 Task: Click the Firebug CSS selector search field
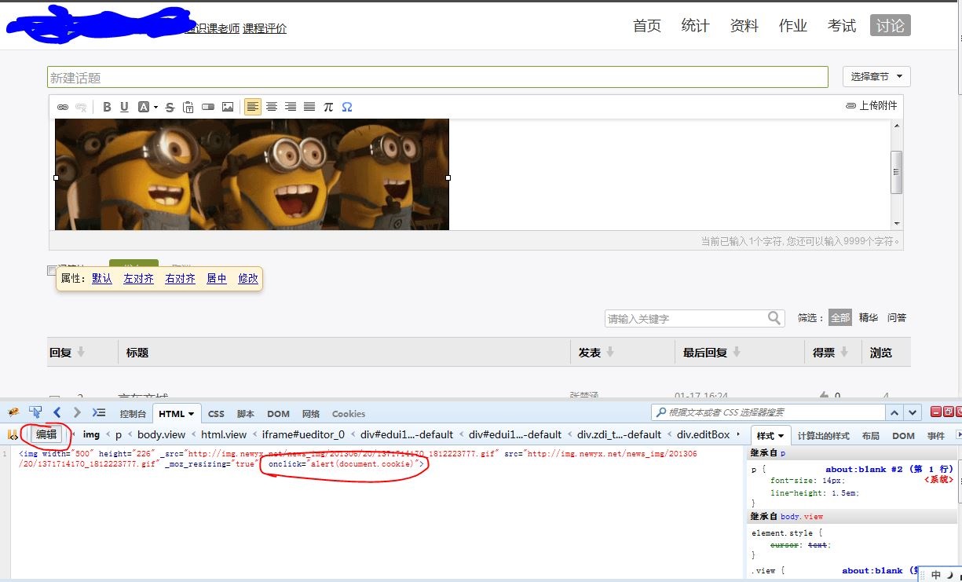click(768, 412)
